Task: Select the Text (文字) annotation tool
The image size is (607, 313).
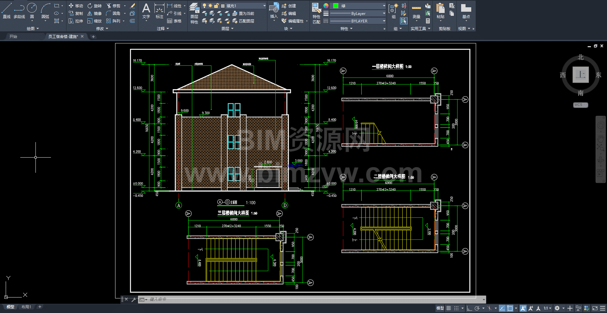Action: coord(146,11)
